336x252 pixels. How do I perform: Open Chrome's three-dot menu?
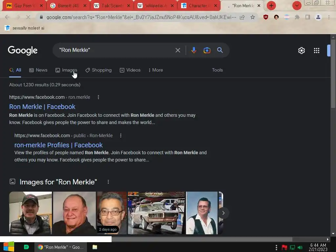[329, 17]
